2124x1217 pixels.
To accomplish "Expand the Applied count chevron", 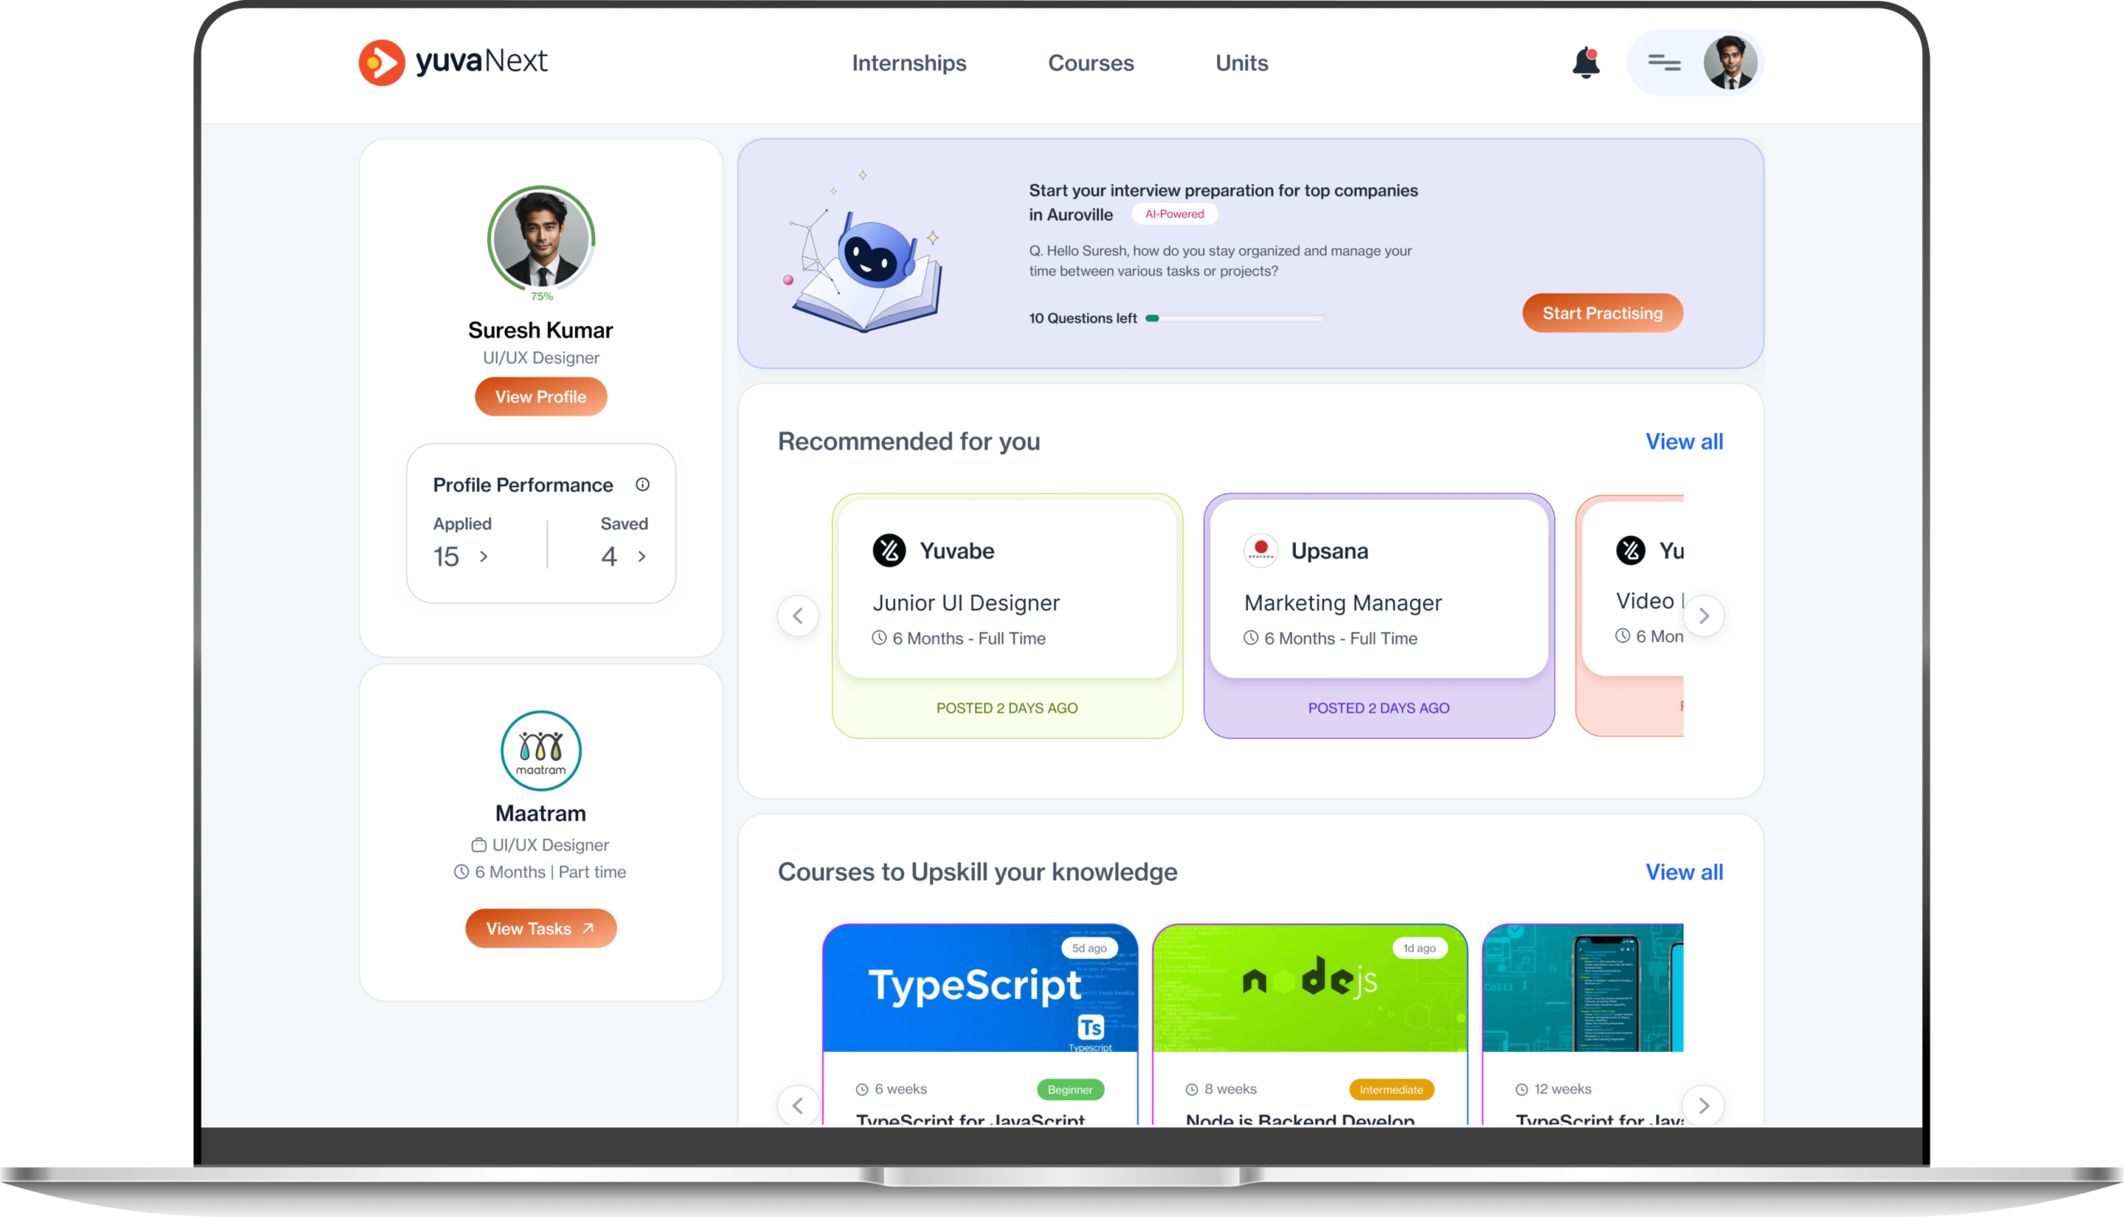I will pos(483,557).
